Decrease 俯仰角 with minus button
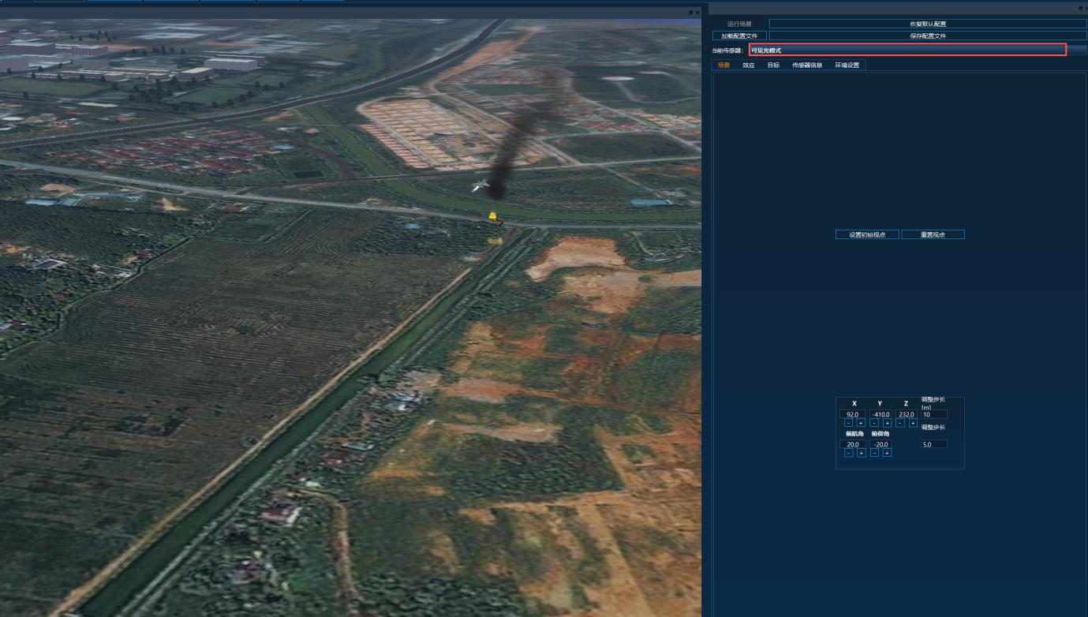The width and height of the screenshot is (1088, 617). point(874,453)
